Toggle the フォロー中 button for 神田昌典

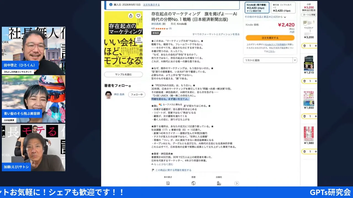[x=137, y=95]
